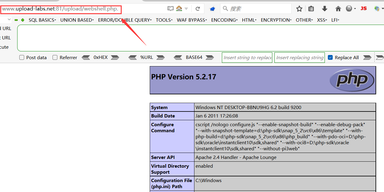Open downloads arrow icon
Screen dimensions: 384x192
325,9
